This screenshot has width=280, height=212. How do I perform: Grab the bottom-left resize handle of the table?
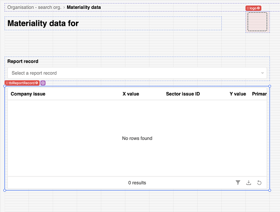tap(5, 190)
